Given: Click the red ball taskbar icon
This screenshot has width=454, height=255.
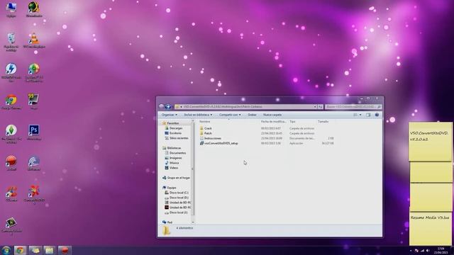Looking at the screenshot, I should tap(65, 250).
